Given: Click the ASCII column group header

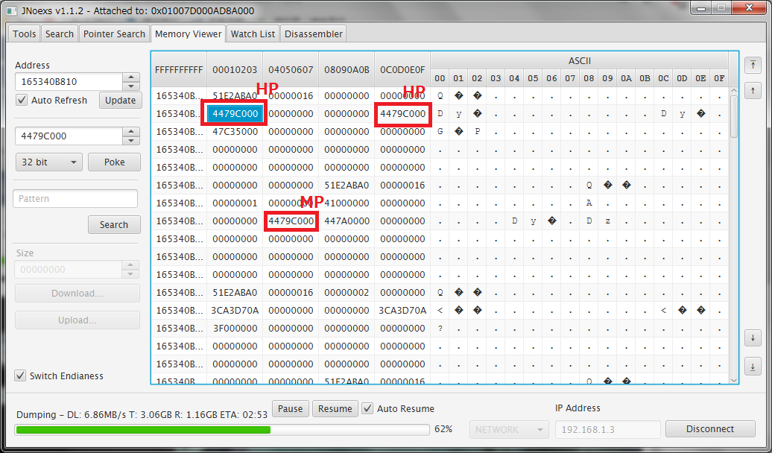Looking at the screenshot, I should 580,61.
